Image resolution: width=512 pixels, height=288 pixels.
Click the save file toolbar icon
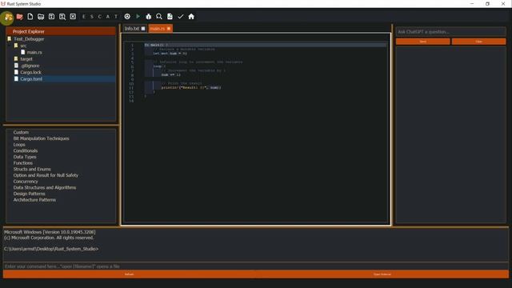pyautogui.click(x=51, y=17)
